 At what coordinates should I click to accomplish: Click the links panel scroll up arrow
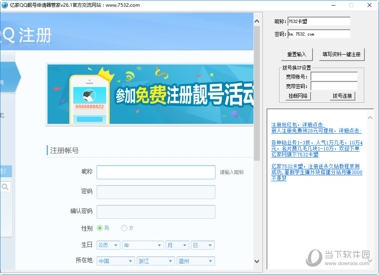(370, 118)
